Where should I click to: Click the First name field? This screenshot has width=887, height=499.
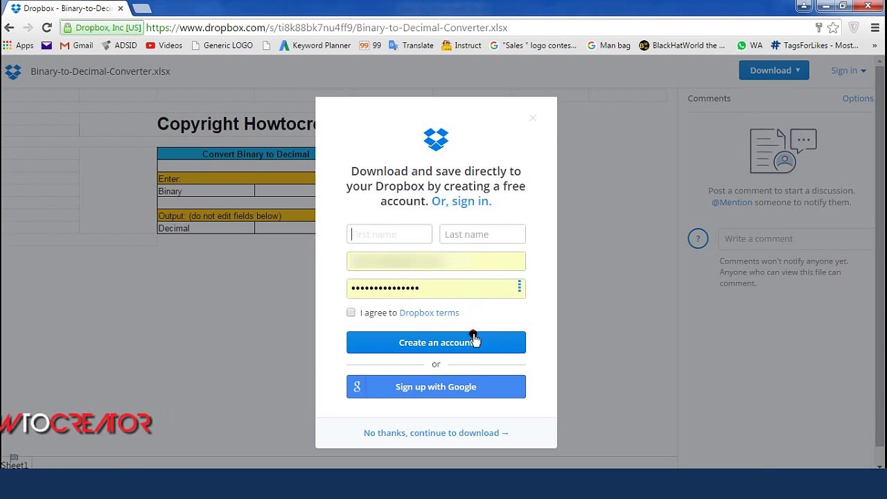point(389,234)
